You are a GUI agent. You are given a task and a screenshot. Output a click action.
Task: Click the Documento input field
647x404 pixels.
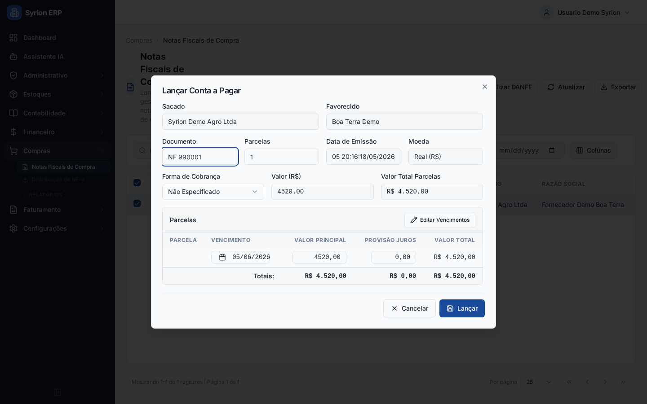pyautogui.click(x=200, y=157)
